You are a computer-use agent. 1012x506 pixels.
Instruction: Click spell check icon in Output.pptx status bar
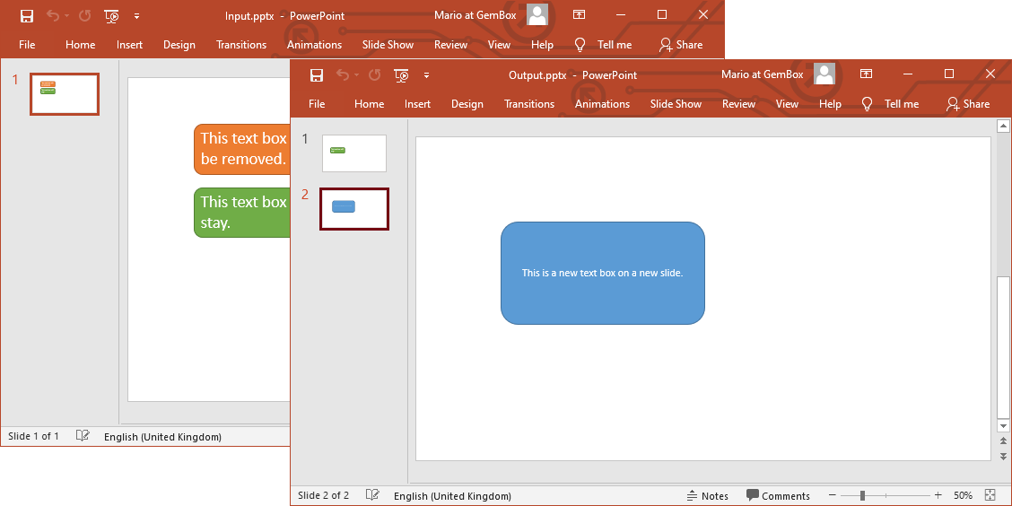point(372,495)
